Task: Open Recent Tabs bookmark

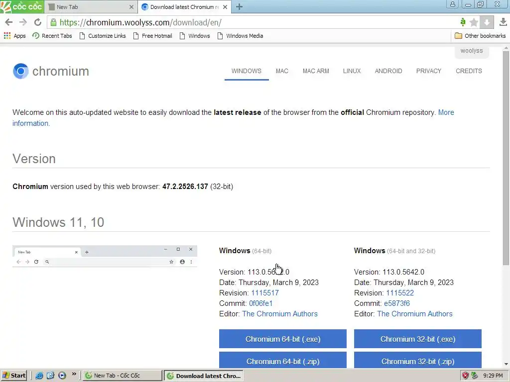Action: pyautogui.click(x=52, y=36)
